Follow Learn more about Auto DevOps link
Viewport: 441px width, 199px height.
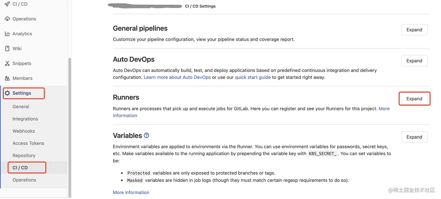coord(177,77)
